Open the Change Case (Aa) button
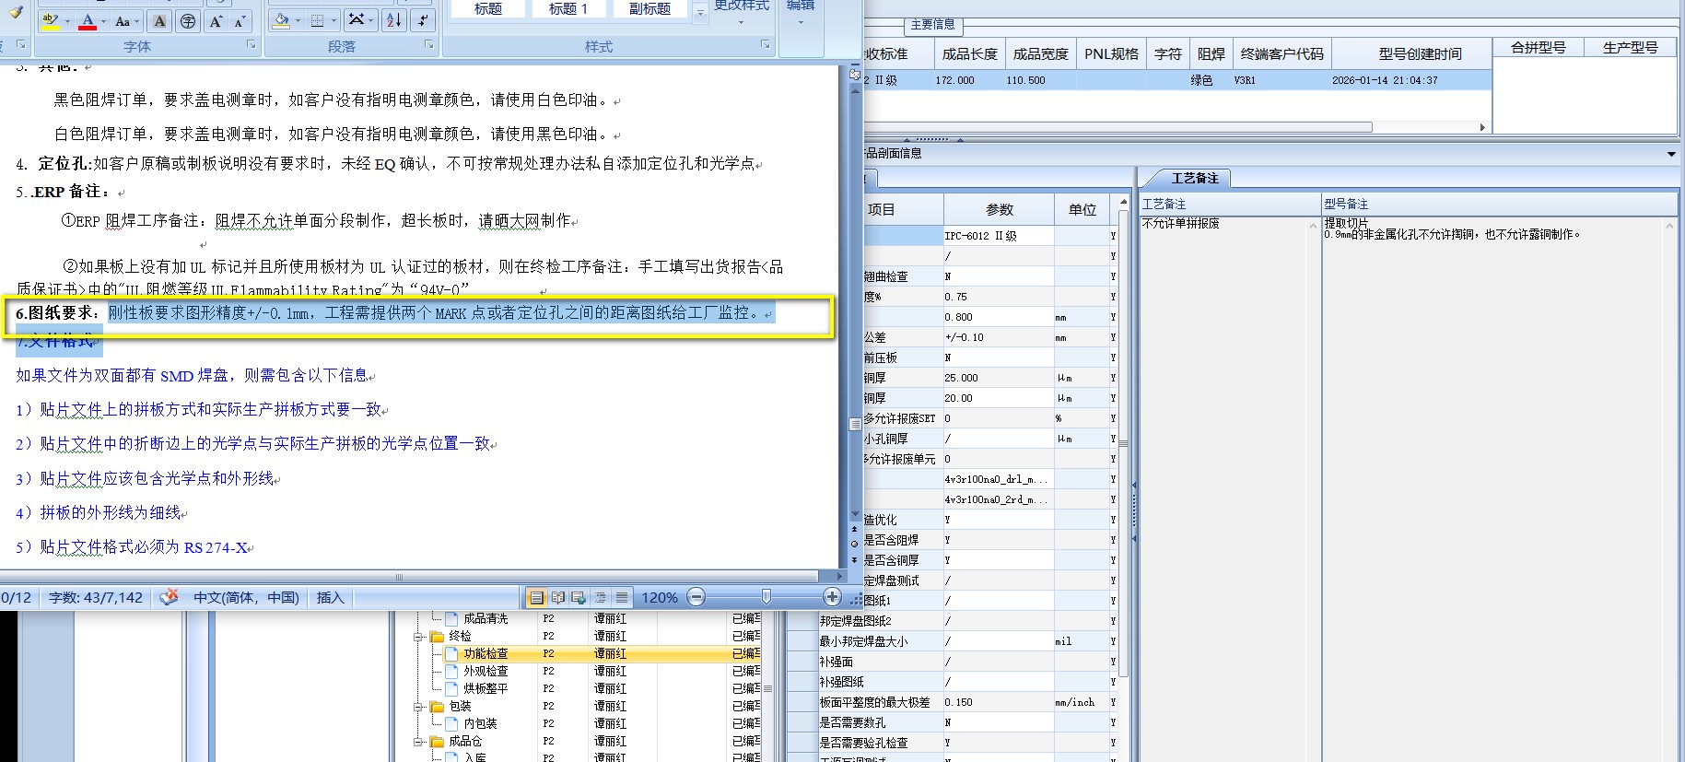 coord(123,21)
